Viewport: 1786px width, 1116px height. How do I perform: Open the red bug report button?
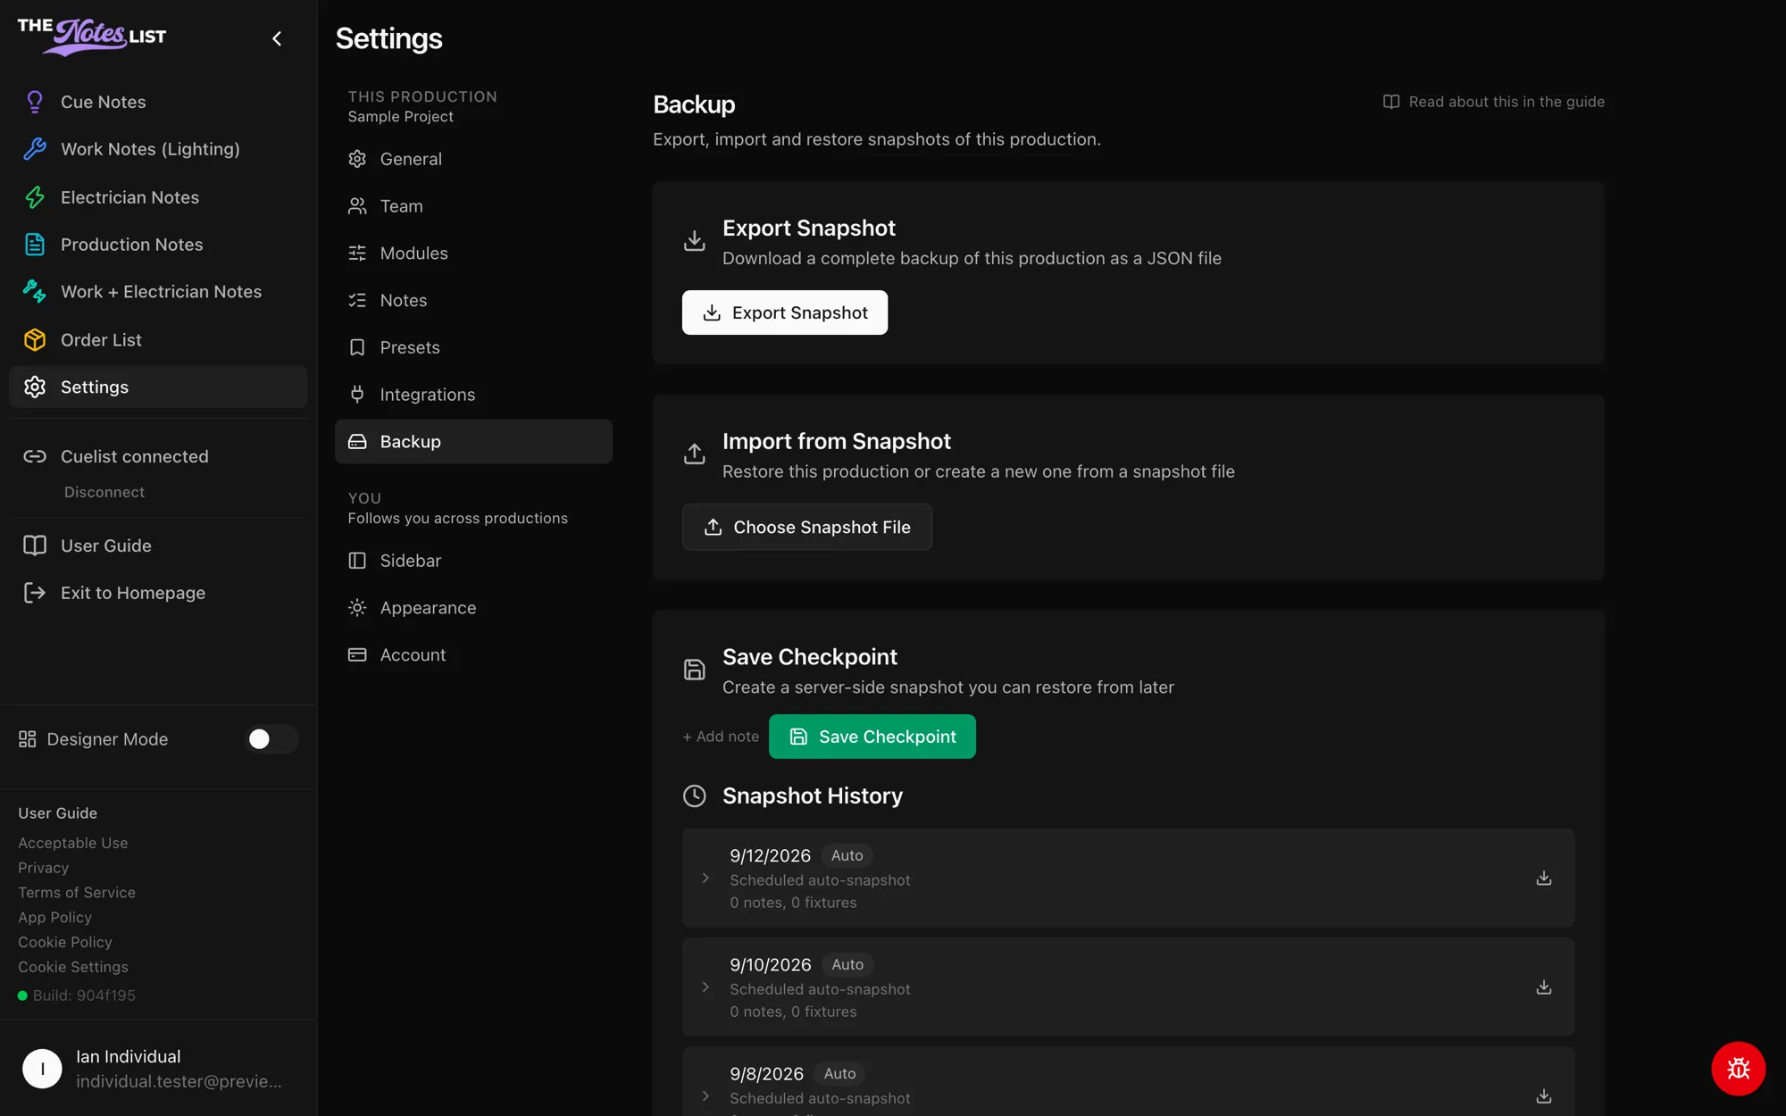click(1738, 1069)
